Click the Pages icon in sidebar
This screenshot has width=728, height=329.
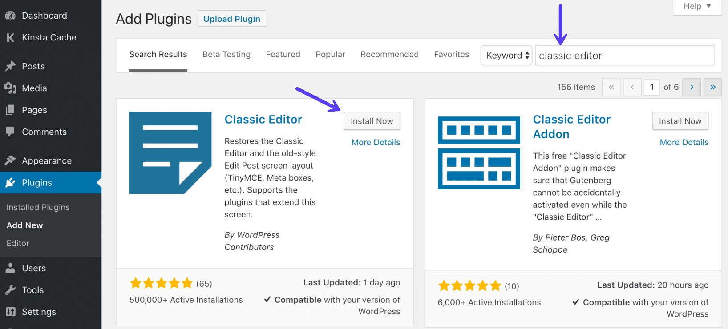10,110
